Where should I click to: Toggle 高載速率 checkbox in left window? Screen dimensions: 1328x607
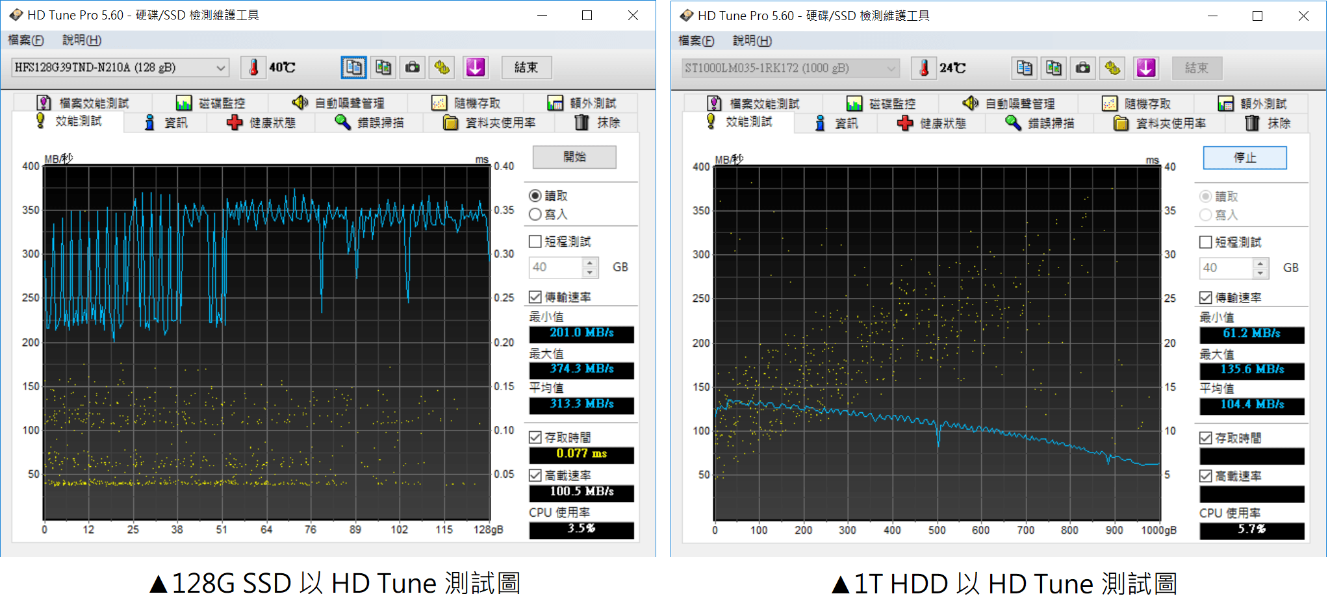tap(535, 475)
